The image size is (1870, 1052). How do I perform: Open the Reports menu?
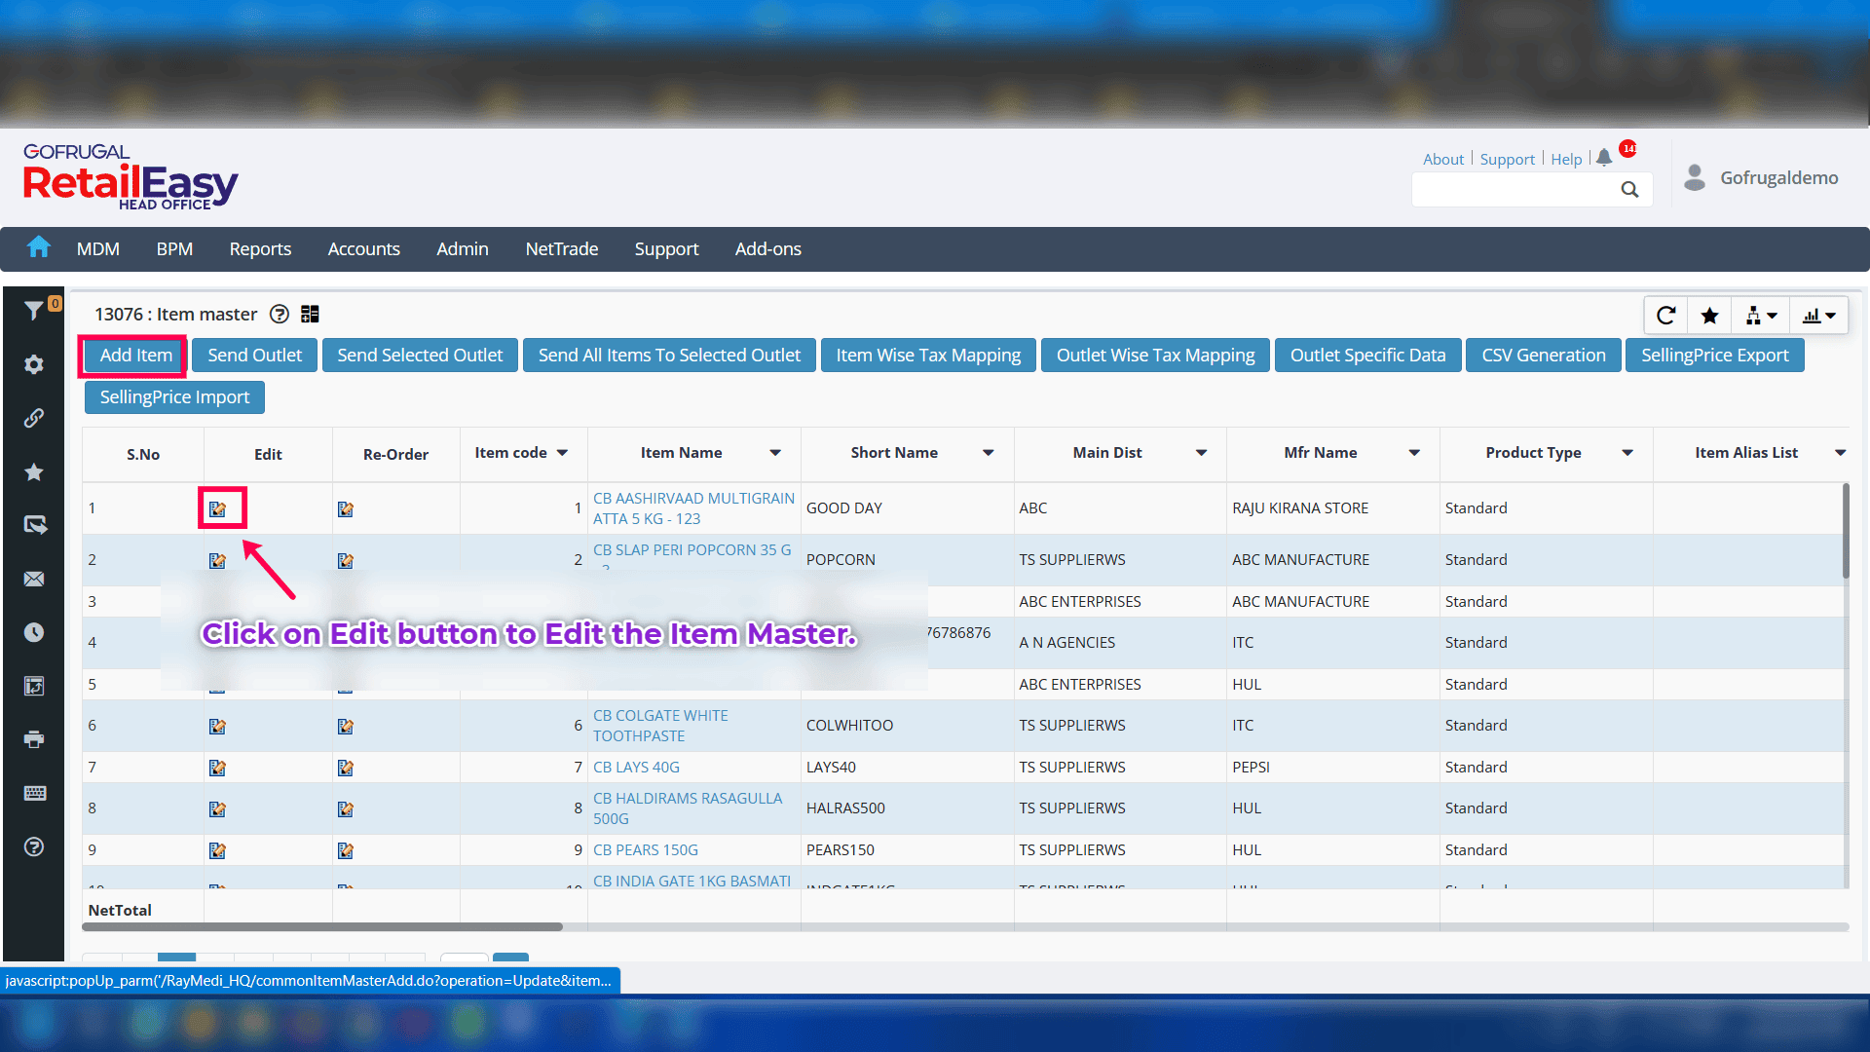pos(260,249)
